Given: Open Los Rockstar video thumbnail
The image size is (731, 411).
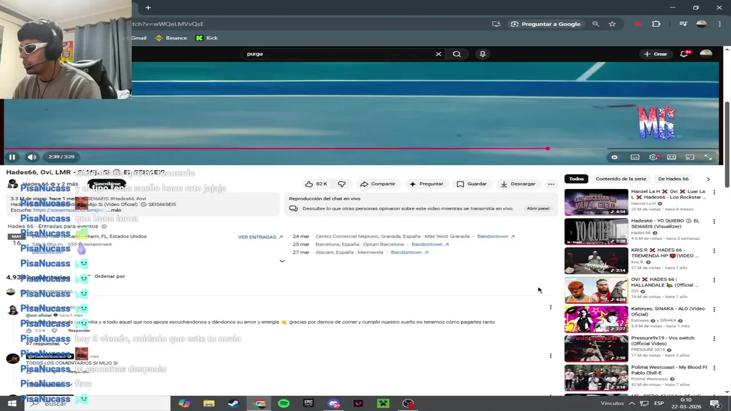Looking at the screenshot, I should (x=596, y=202).
